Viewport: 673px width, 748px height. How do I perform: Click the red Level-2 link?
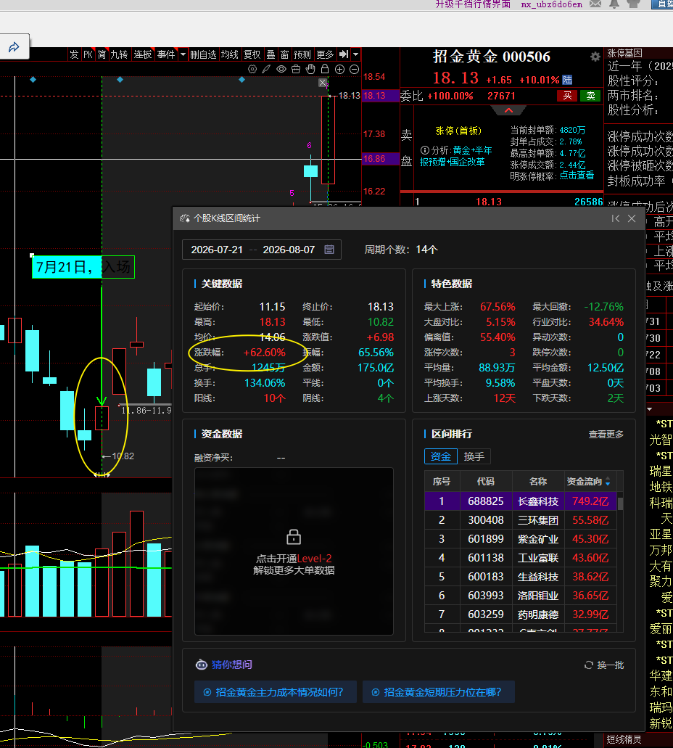pyautogui.click(x=314, y=559)
